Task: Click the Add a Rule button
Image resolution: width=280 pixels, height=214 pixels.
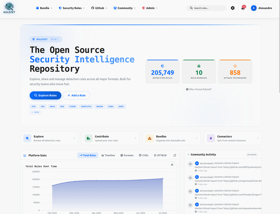Action: [x=76, y=96]
